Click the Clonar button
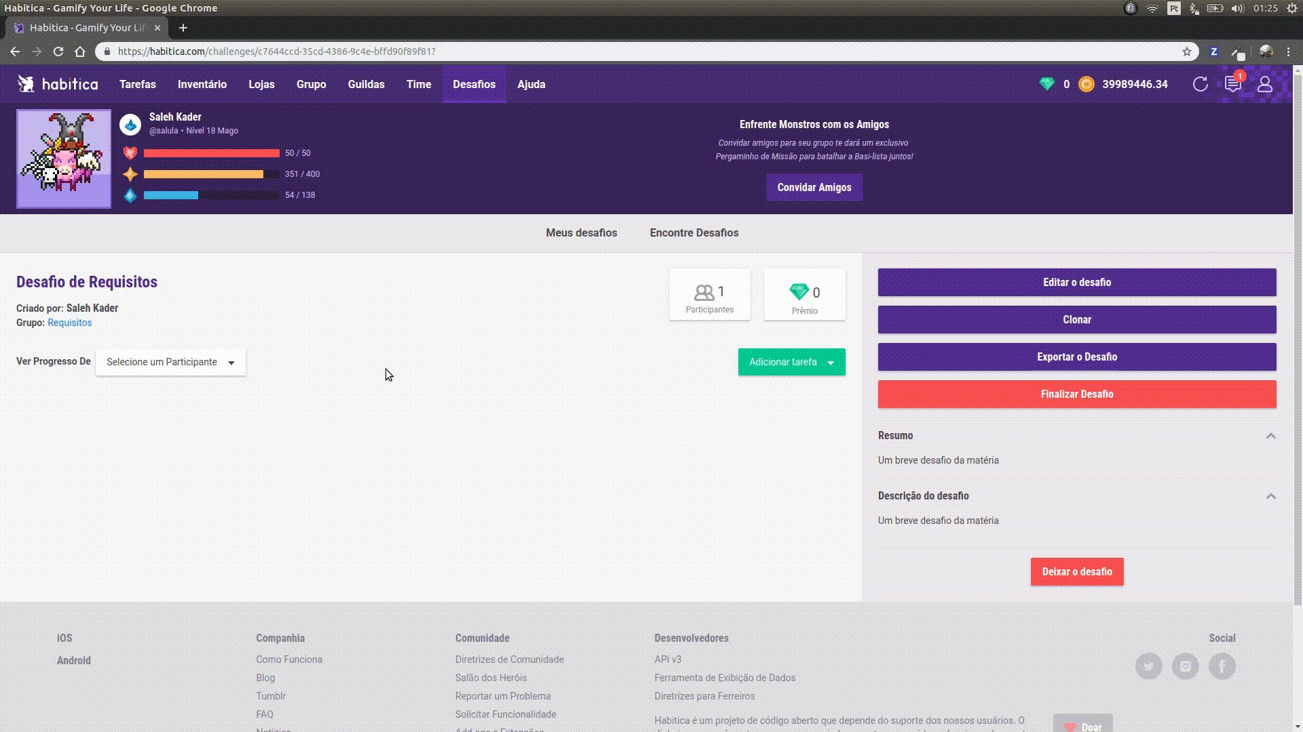This screenshot has height=732, width=1303. (1077, 319)
